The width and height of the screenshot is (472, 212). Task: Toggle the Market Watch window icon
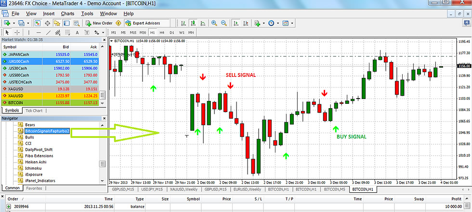[38, 23]
